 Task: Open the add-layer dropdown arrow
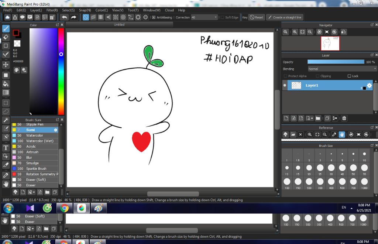click(x=312, y=118)
